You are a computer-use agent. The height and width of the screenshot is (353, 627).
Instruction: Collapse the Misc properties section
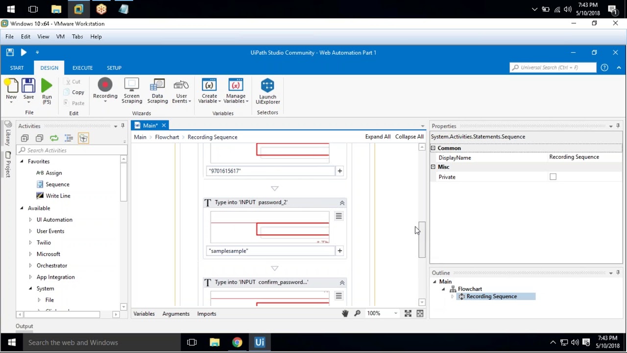(433, 167)
